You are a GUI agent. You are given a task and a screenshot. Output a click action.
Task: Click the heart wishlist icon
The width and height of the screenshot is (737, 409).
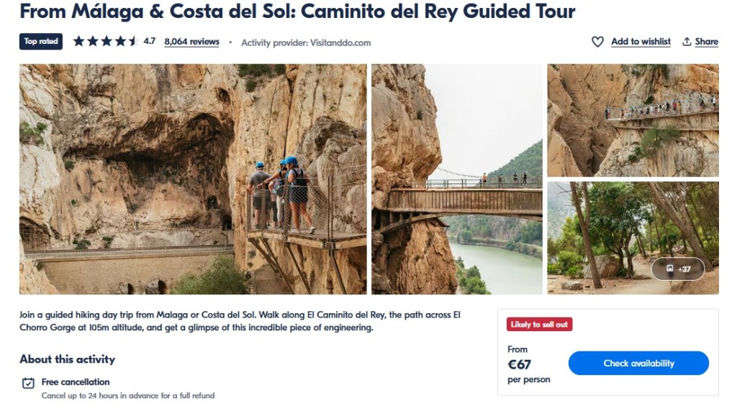(597, 42)
